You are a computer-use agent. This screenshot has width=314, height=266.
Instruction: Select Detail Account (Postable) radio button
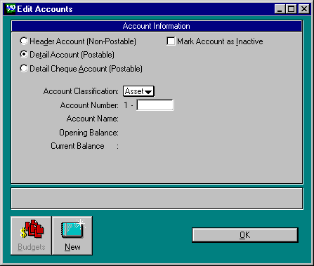24,55
